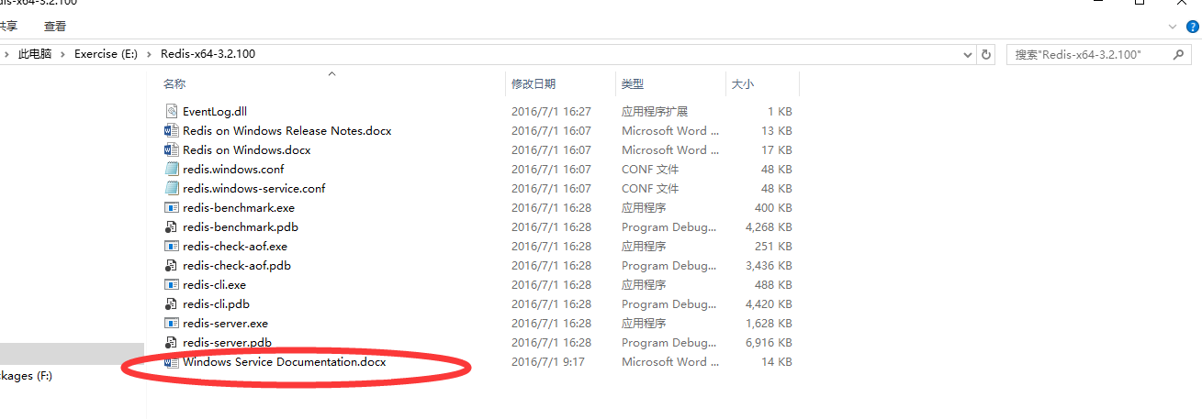
Task: Click the redis.windows.conf file icon
Action: 171,169
